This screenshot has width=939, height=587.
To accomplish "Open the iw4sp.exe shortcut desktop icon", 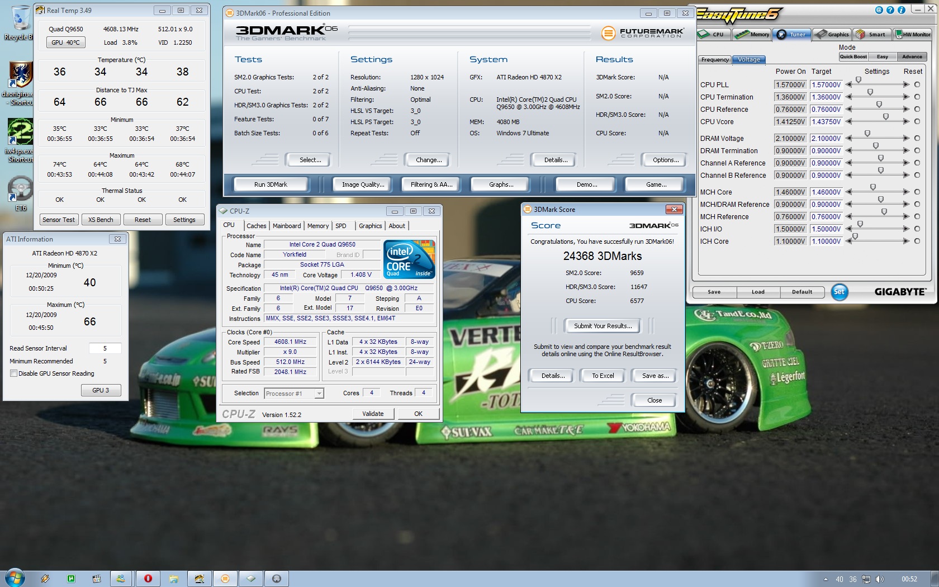I will pos(19,140).
